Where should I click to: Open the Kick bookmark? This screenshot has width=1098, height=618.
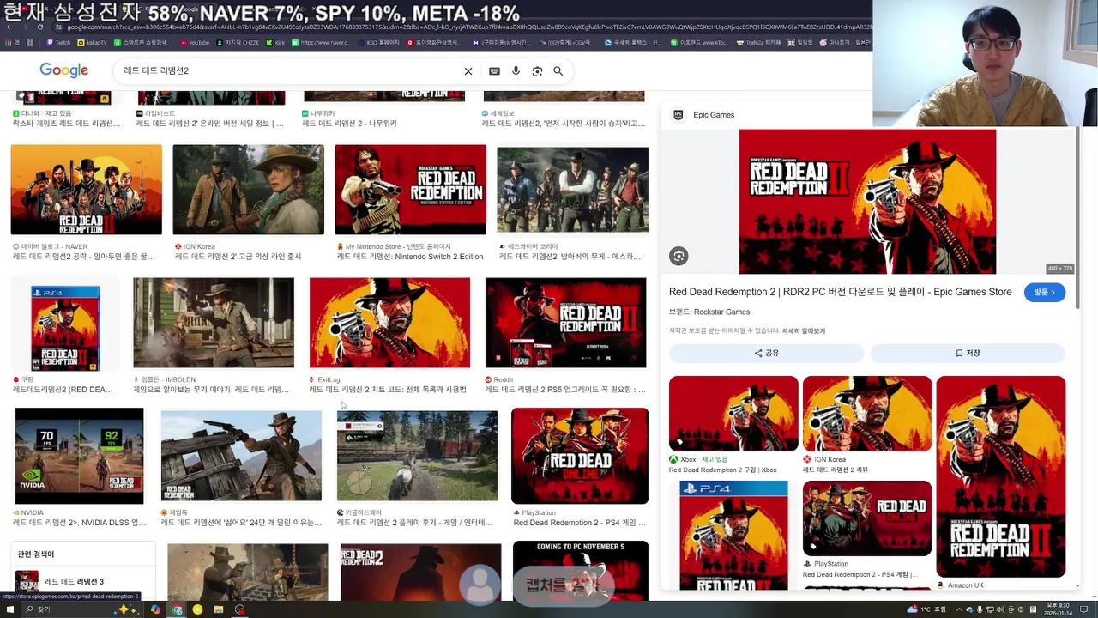pyautogui.click(x=275, y=42)
